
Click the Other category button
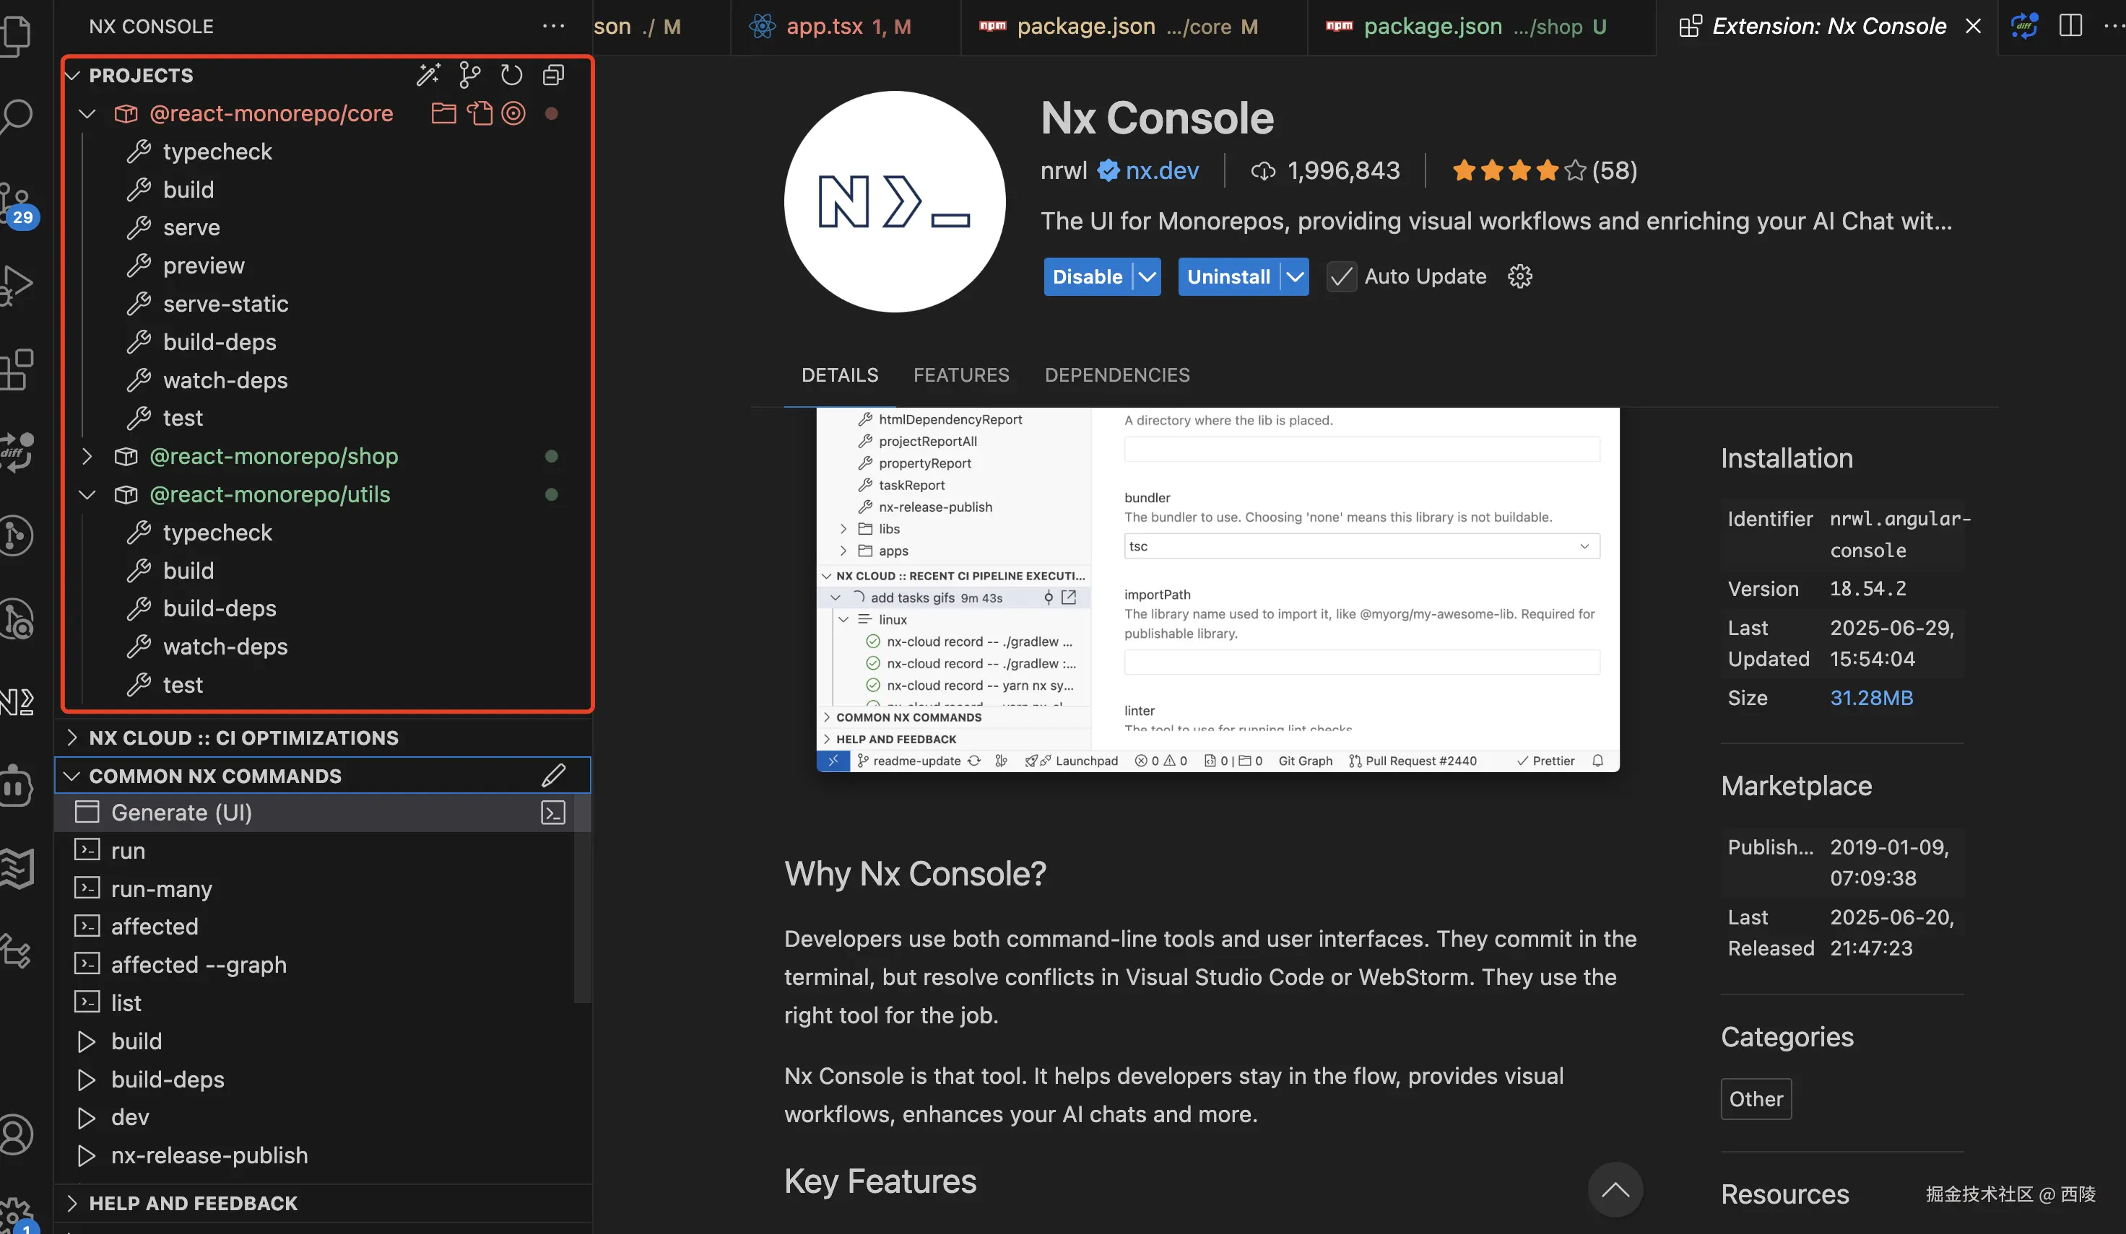coord(1756,1099)
